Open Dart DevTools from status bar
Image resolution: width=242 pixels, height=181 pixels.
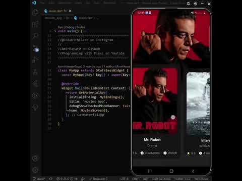[x=161, y=179]
